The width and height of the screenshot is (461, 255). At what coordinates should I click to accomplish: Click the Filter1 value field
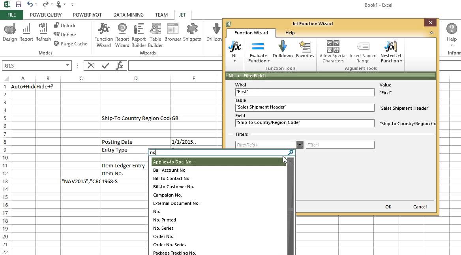[340, 145]
